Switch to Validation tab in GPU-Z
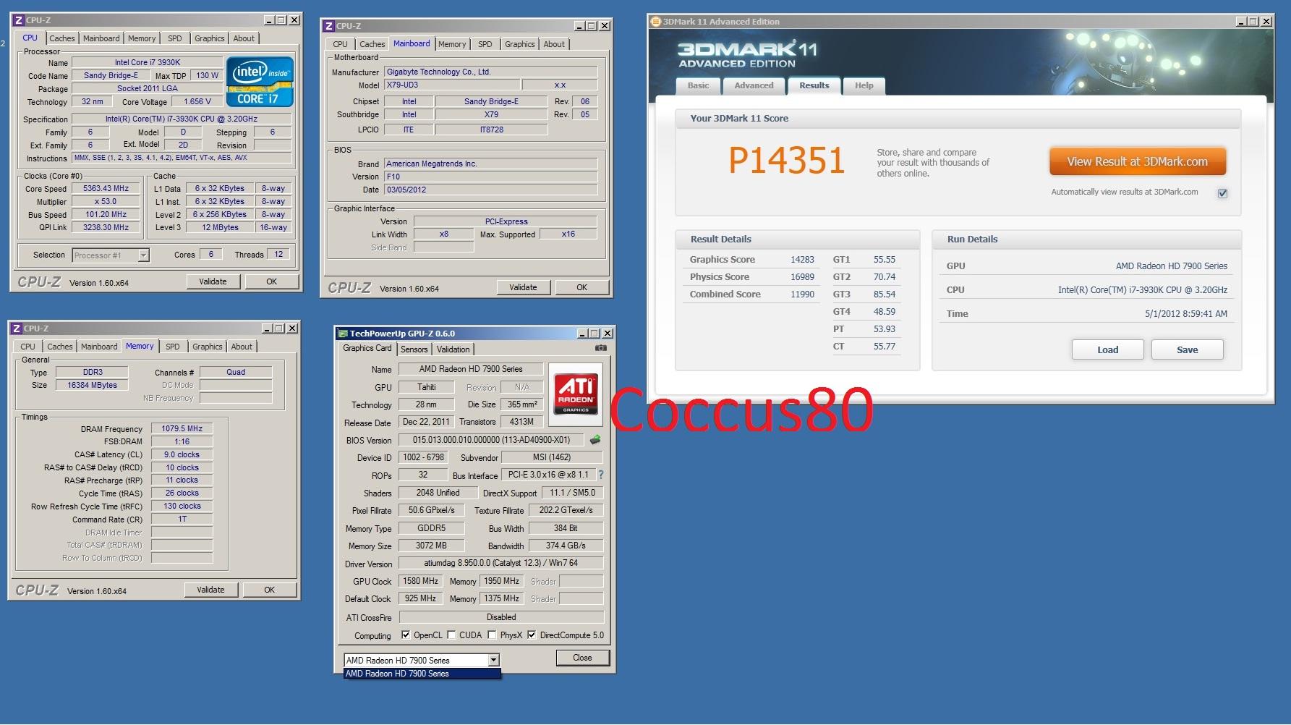The height and width of the screenshot is (725, 1291). (453, 349)
